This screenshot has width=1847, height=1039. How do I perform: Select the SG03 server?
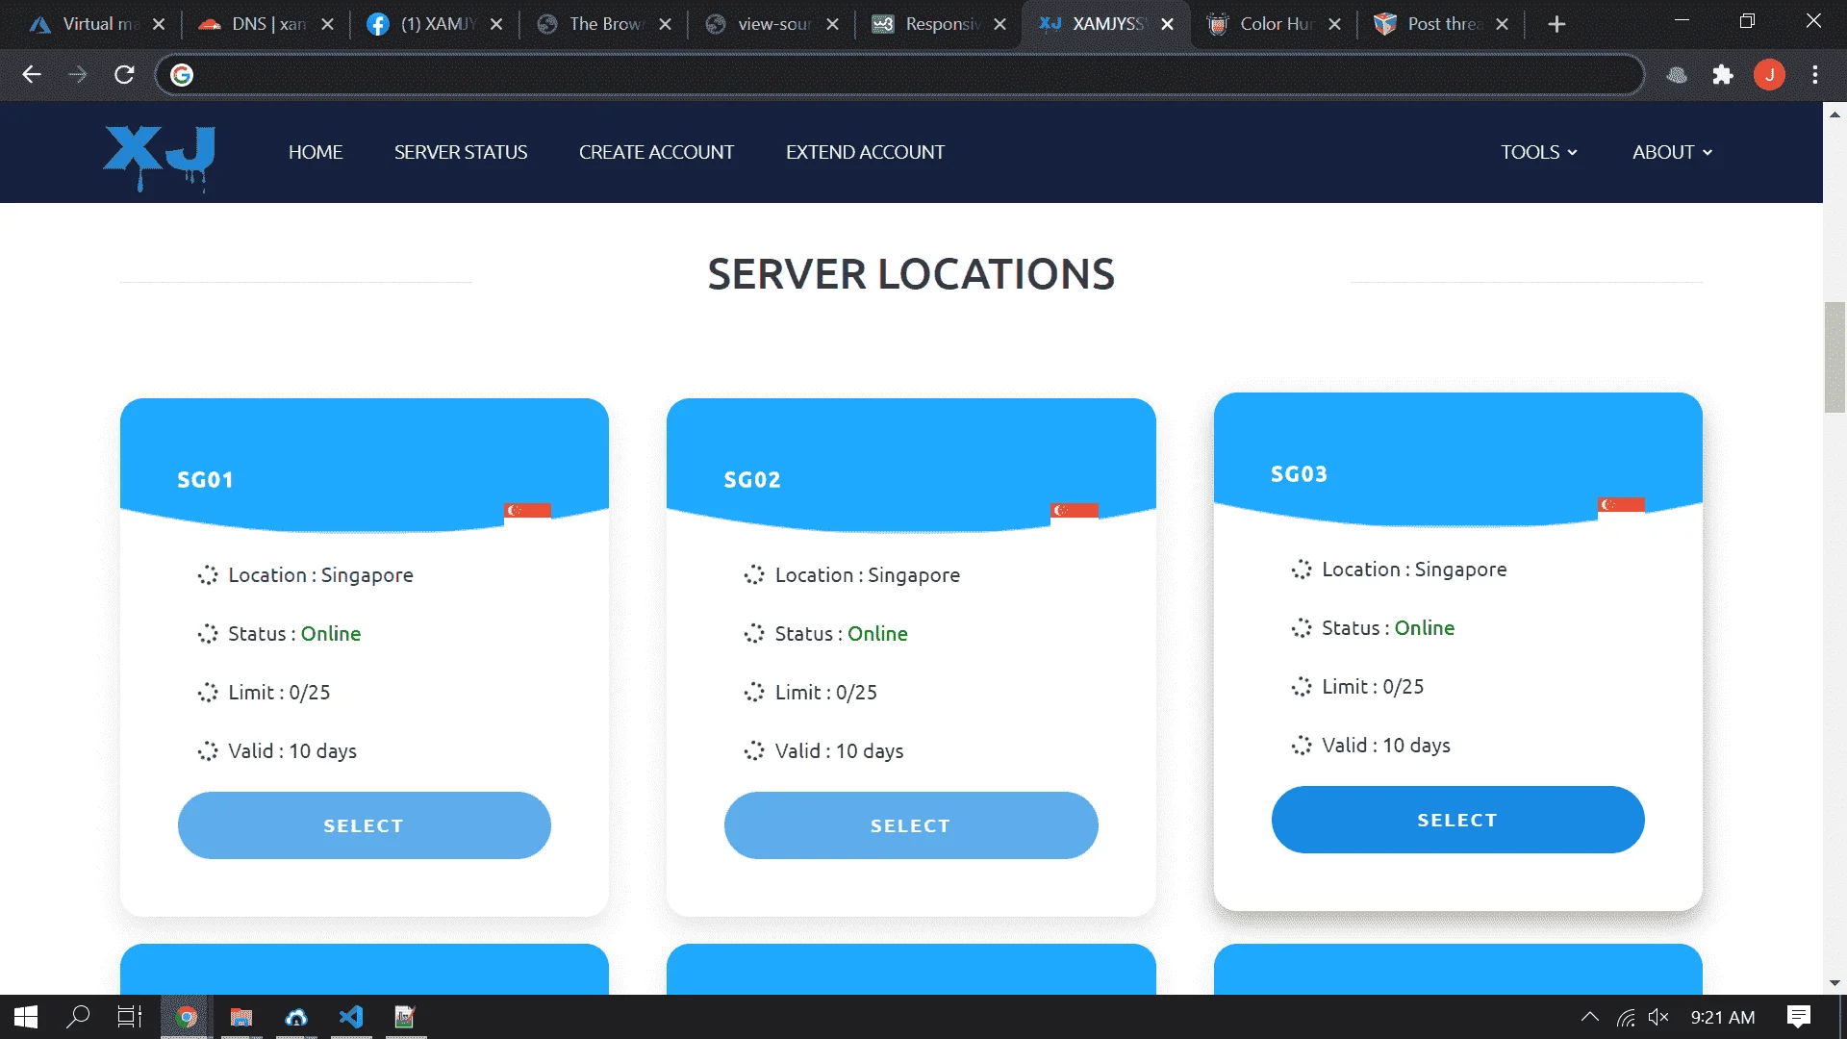coord(1457,820)
